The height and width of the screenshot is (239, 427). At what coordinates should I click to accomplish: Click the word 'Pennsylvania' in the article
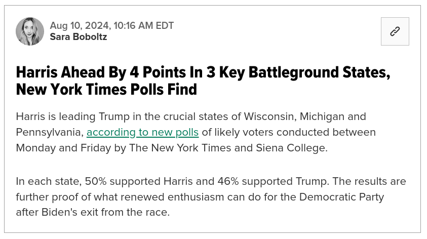coord(50,133)
